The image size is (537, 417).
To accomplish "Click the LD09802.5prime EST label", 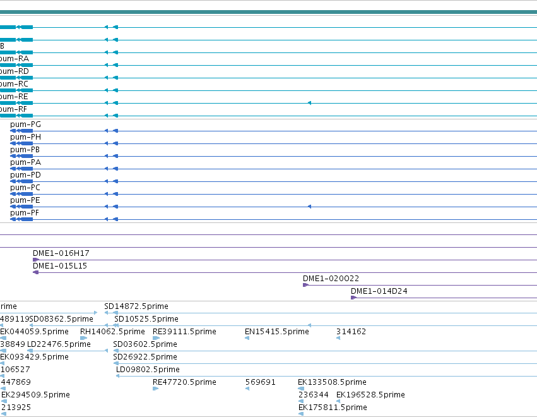I will (148, 370).
